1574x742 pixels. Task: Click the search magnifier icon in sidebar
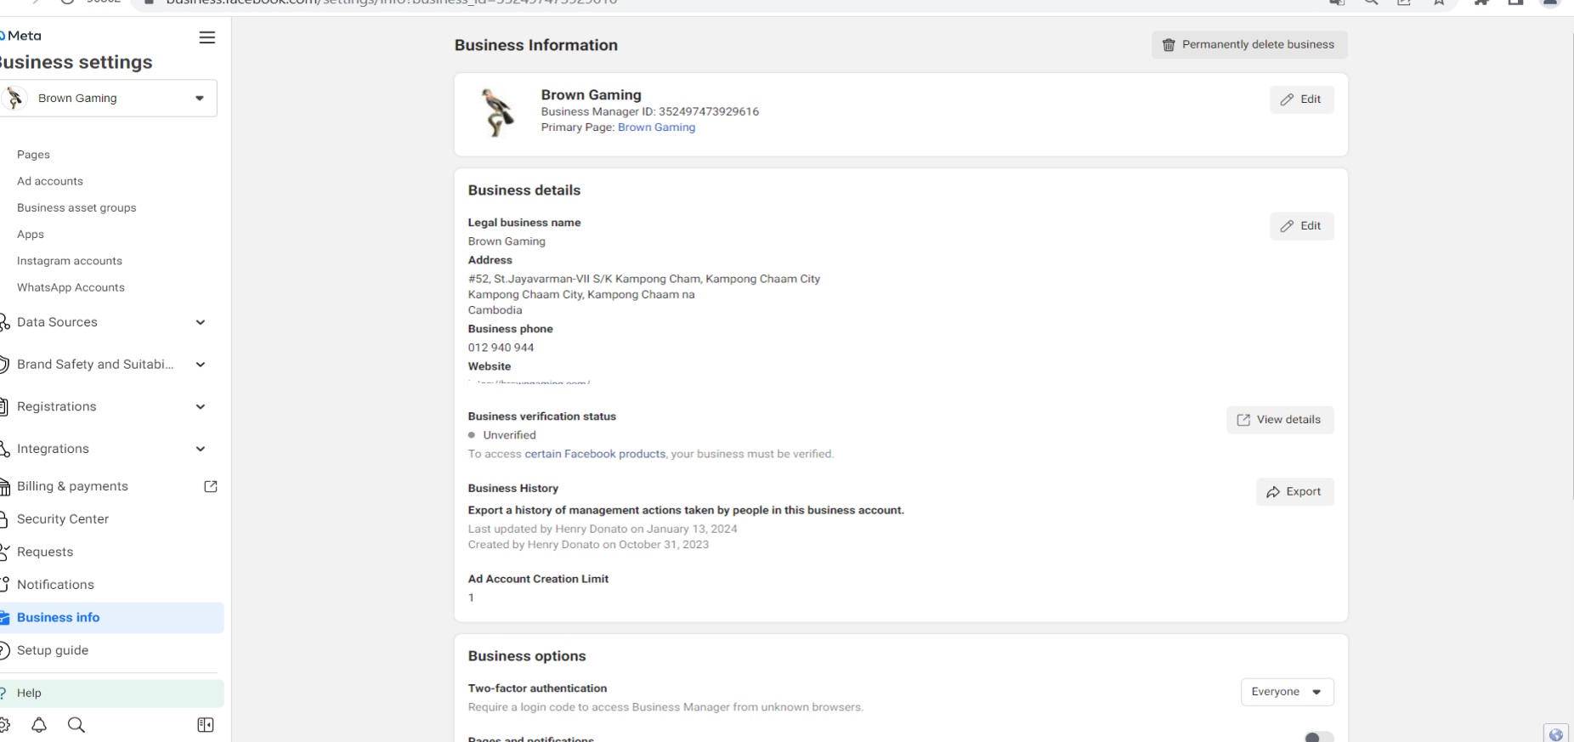pyautogui.click(x=76, y=725)
